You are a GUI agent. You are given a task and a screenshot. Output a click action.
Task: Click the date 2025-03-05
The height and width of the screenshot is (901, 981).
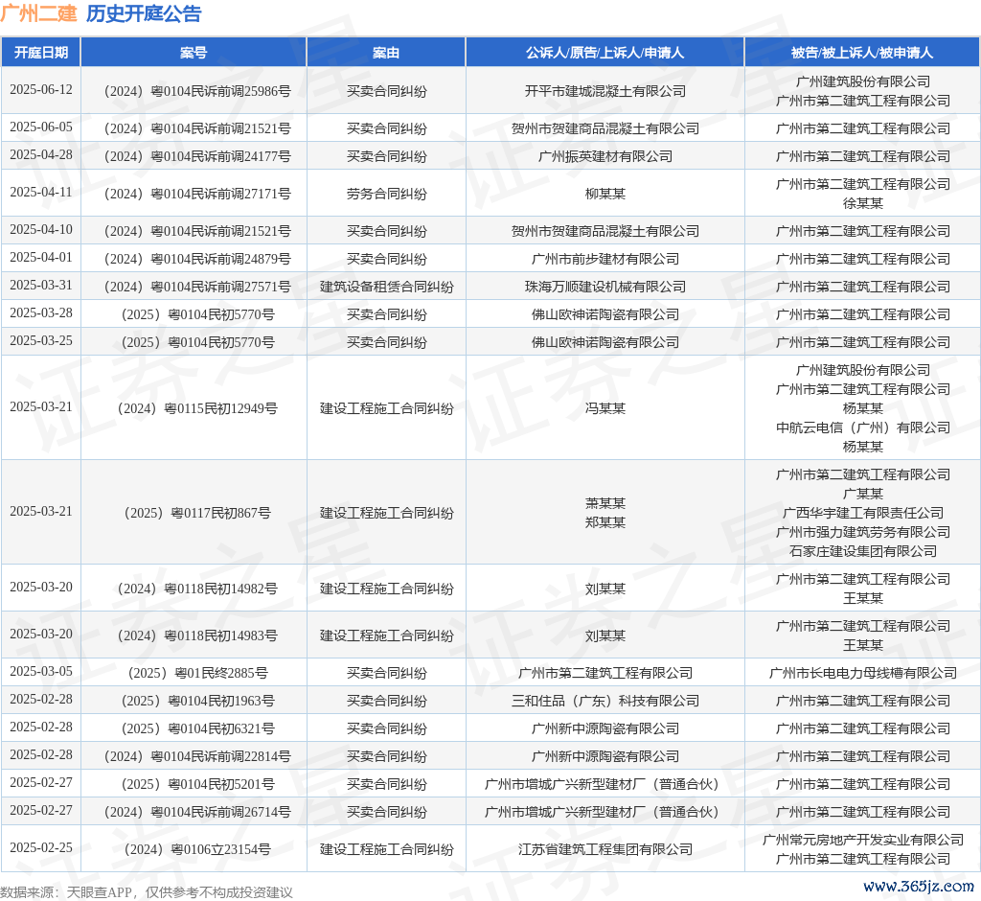pyautogui.click(x=41, y=671)
